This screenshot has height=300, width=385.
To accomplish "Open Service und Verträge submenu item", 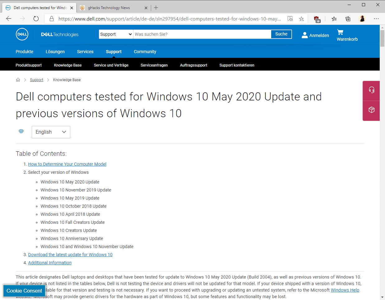I will [x=111, y=65].
